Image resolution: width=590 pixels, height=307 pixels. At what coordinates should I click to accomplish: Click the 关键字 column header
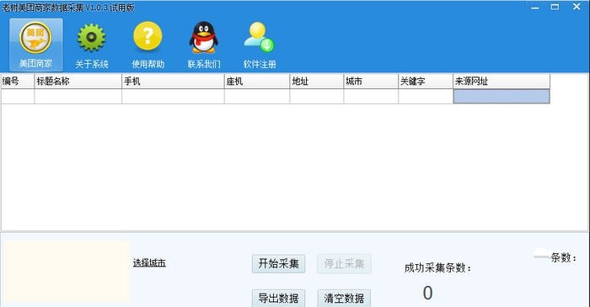click(x=425, y=82)
